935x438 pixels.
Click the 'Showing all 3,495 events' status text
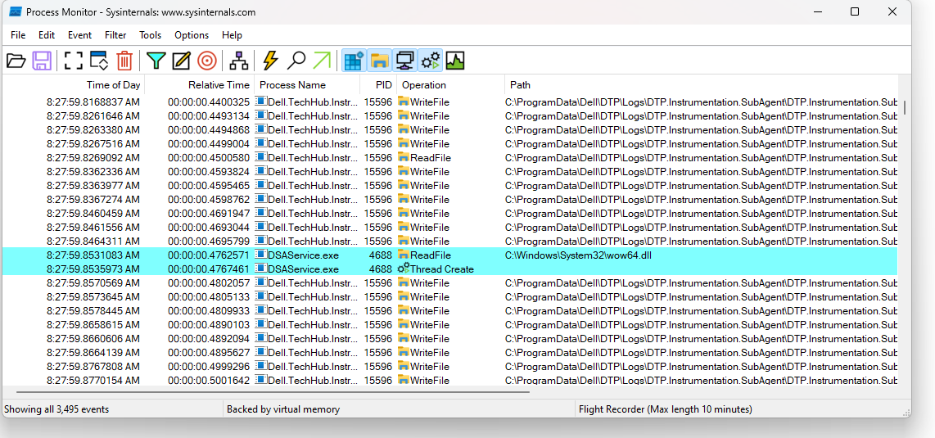56,409
